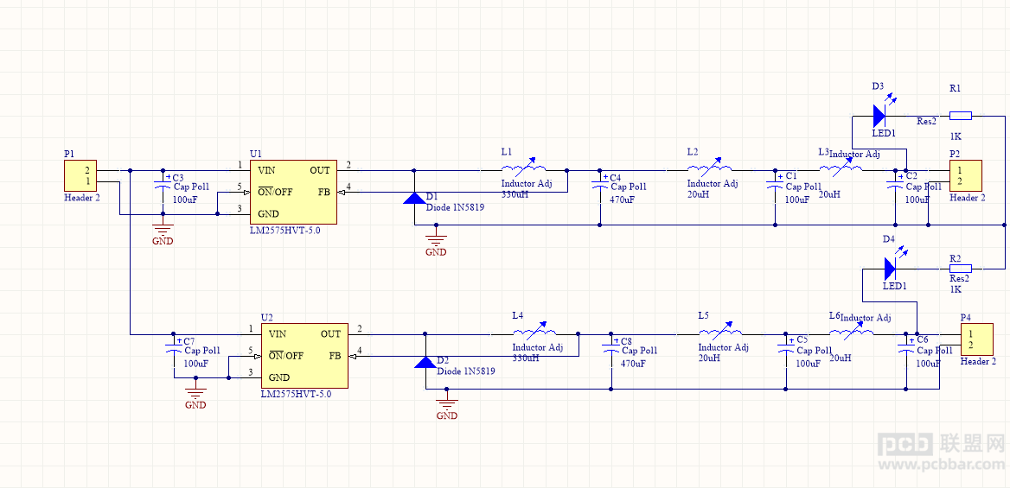This screenshot has height=488, width=1010.
Task: Select the U1 LM2575HVT-5.0 regulator chip
Action: click(x=293, y=192)
